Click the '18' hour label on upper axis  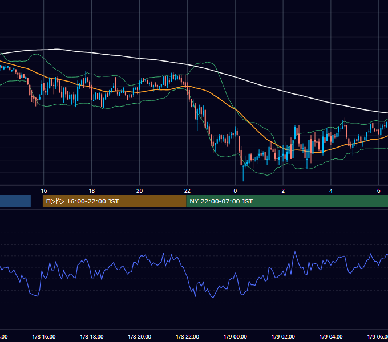click(x=92, y=191)
